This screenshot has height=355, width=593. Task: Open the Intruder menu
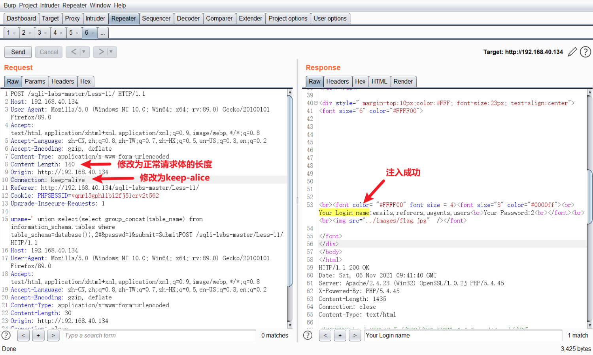coord(50,6)
